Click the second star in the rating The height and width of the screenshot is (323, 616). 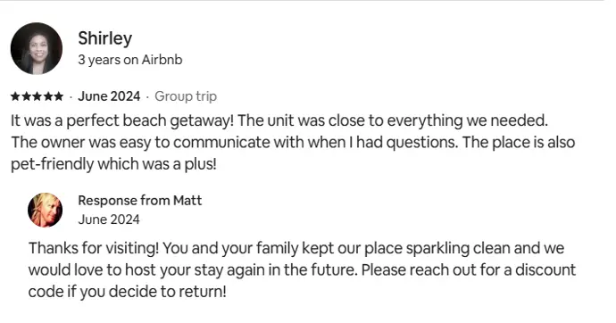(x=26, y=96)
